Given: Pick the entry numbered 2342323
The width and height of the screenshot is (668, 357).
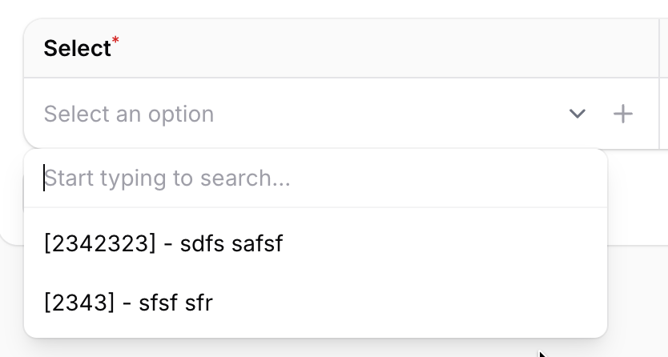Looking at the screenshot, I should (x=100, y=243).
